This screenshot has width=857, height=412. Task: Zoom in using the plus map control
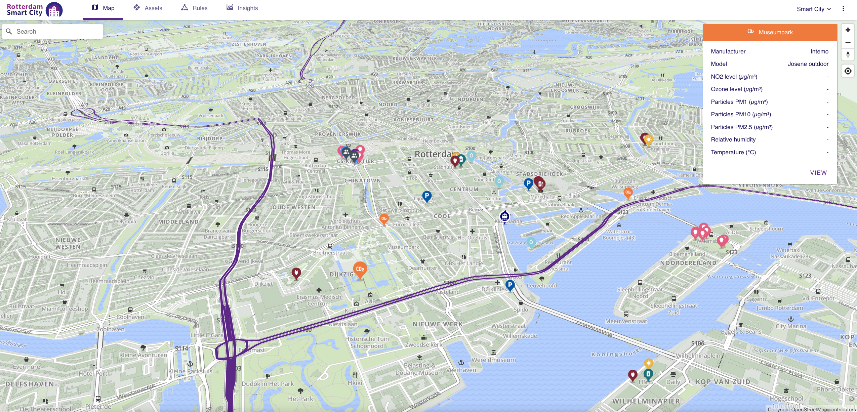(x=848, y=30)
